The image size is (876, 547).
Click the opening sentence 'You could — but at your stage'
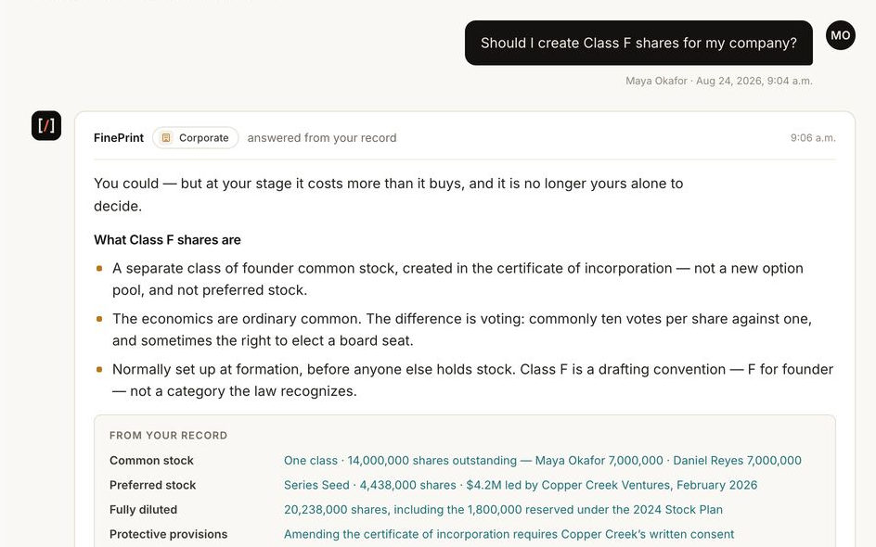[388, 195]
